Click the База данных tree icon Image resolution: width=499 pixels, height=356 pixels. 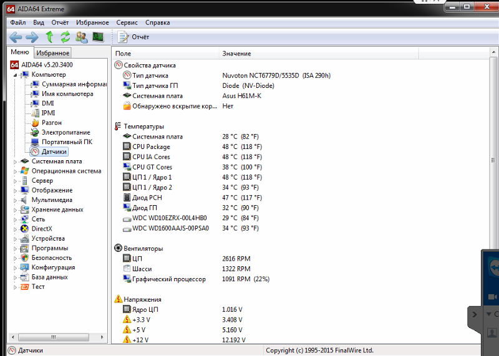pyautogui.click(x=24, y=277)
